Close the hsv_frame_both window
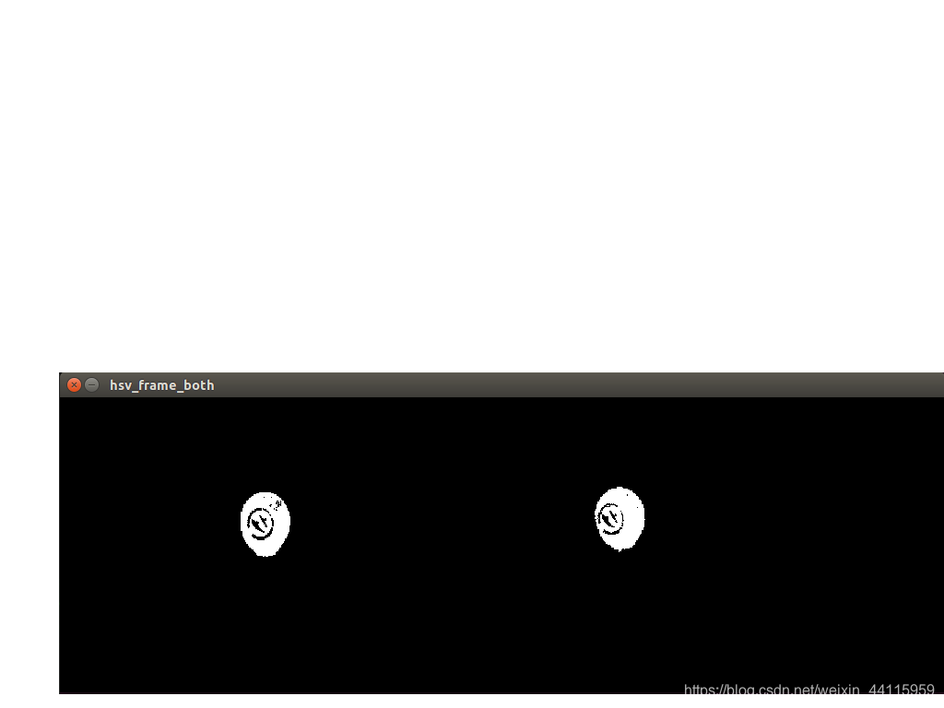 point(74,385)
